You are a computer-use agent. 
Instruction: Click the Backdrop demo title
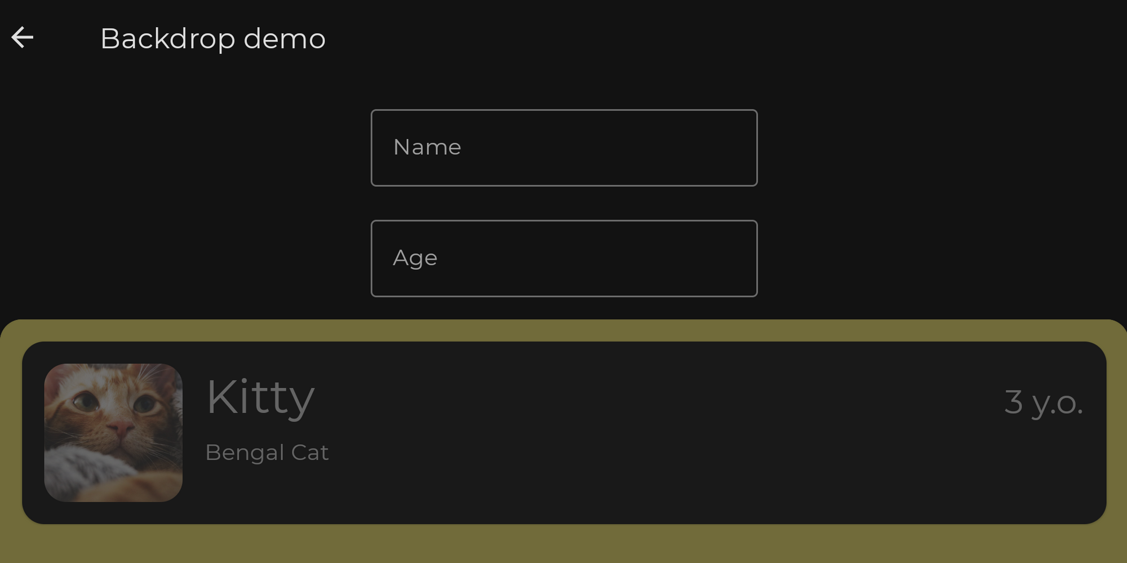[212, 39]
